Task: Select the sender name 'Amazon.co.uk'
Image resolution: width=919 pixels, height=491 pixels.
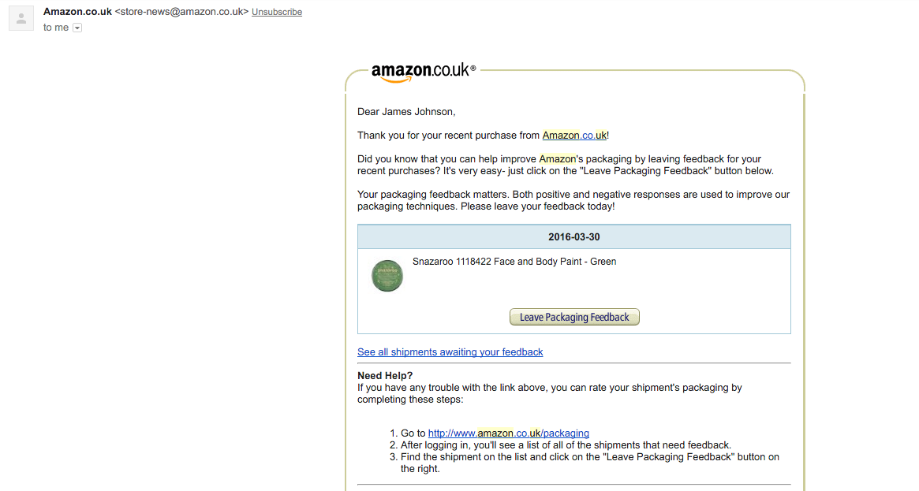Action: coord(77,11)
